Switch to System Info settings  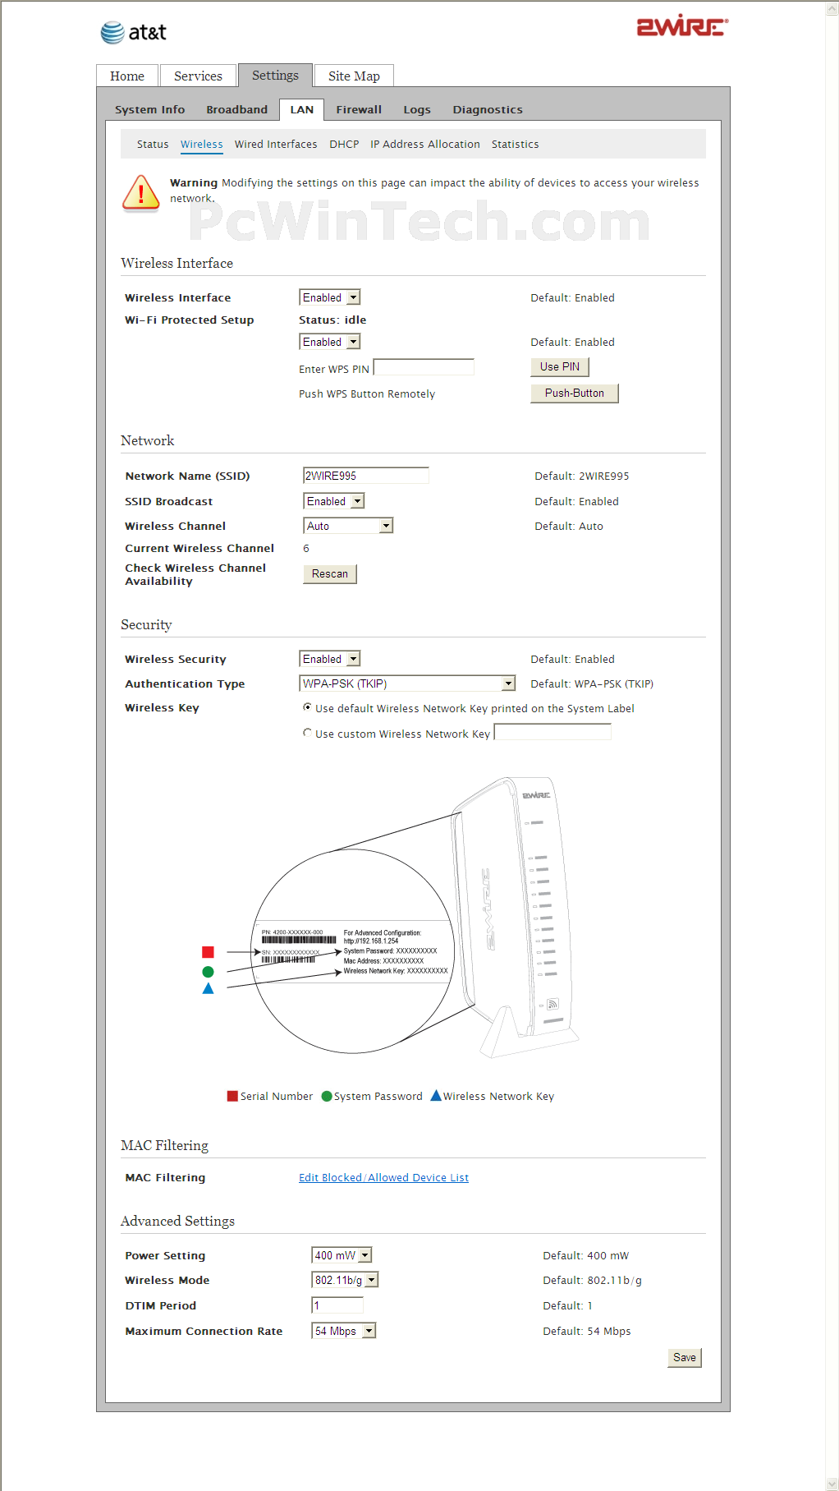[150, 109]
